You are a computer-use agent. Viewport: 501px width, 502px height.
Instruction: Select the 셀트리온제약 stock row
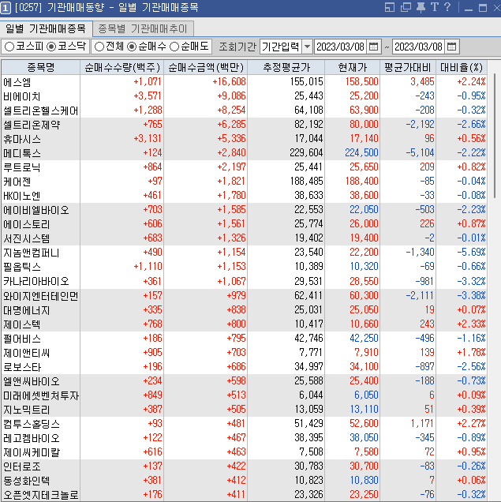(x=245, y=125)
